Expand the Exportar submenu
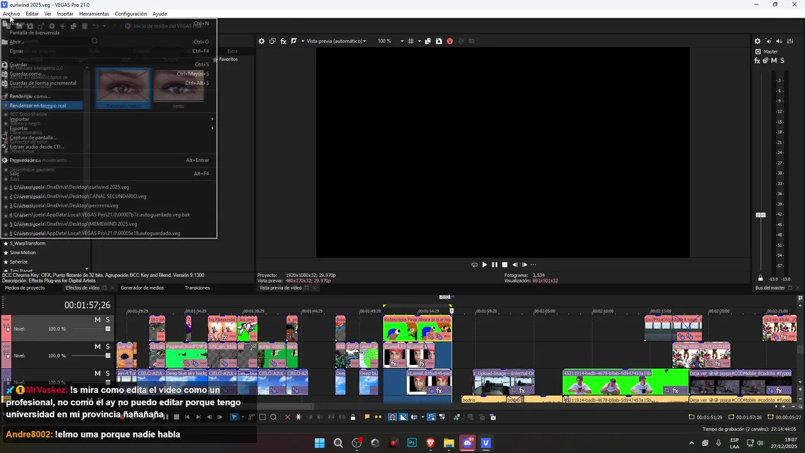805x453 pixels. [x=109, y=128]
